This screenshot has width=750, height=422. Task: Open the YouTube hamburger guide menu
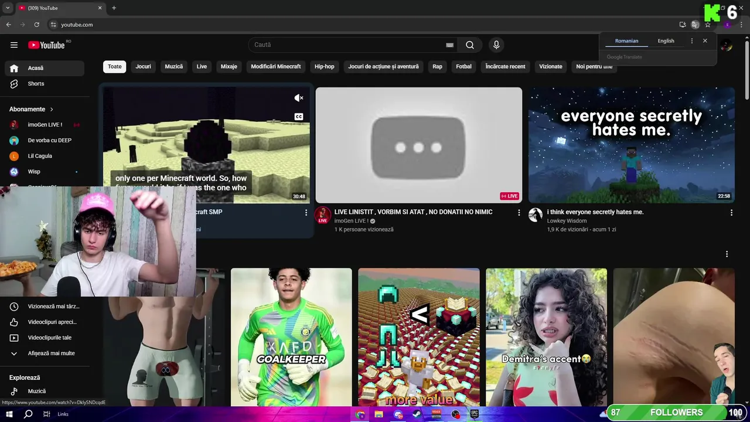14,45
